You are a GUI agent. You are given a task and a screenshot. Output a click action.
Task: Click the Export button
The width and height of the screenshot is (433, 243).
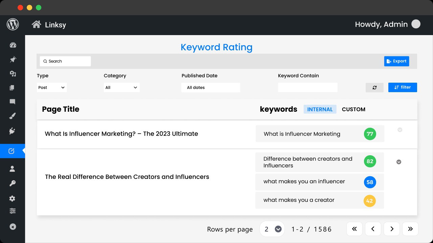point(396,61)
